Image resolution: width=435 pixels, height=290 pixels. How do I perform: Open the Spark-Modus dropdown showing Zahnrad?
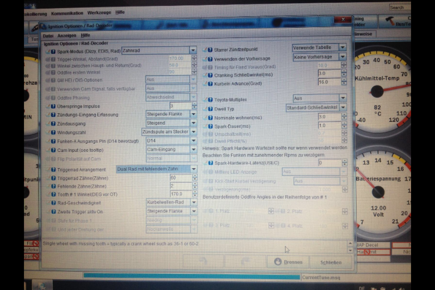(x=193, y=50)
